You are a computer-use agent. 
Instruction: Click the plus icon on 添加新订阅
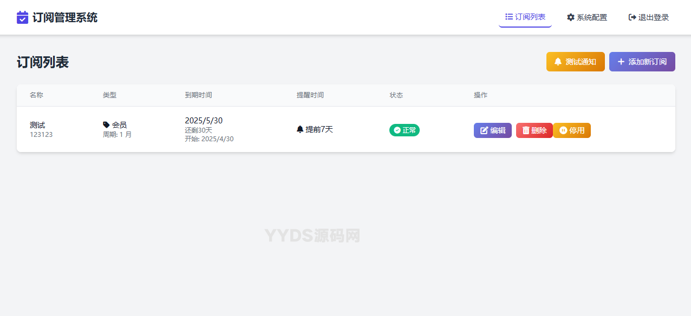[x=621, y=61]
